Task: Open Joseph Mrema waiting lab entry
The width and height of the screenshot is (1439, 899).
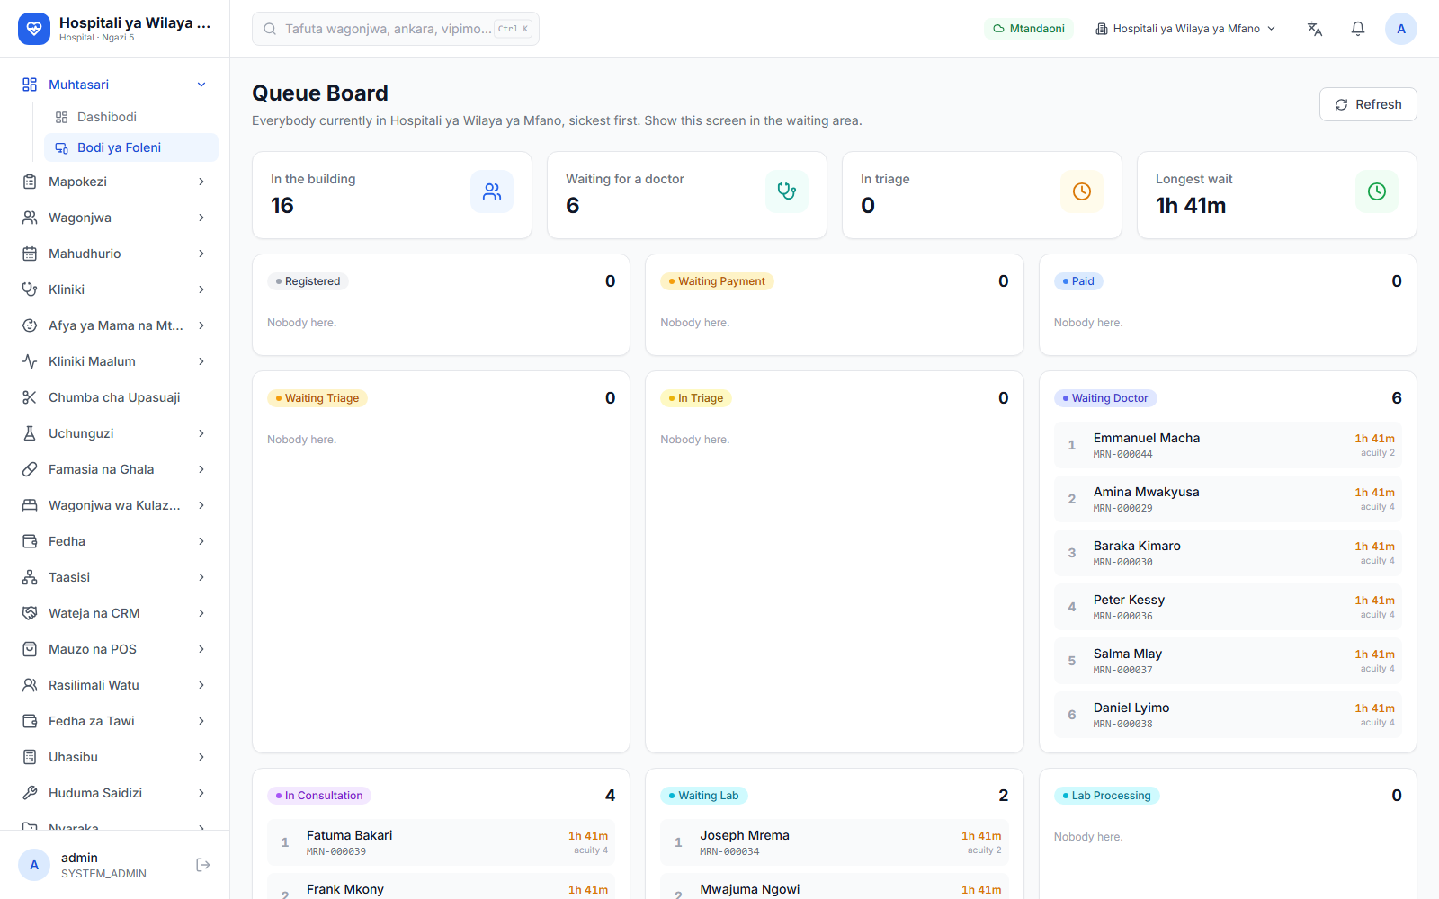Action: click(x=835, y=842)
